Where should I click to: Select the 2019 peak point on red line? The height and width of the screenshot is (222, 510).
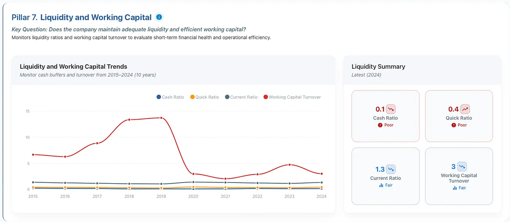point(161,118)
